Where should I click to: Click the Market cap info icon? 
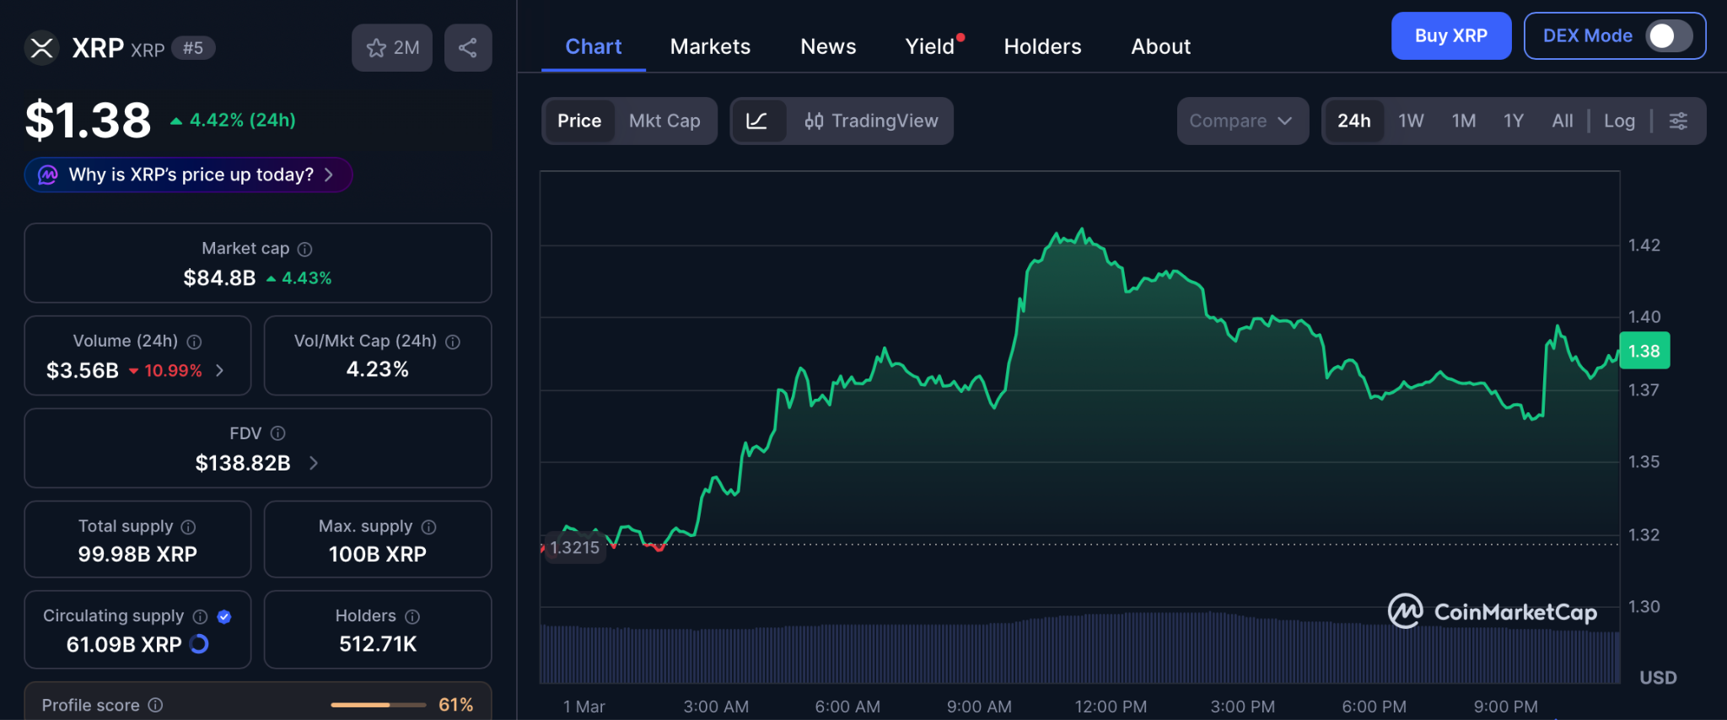click(x=305, y=250)
